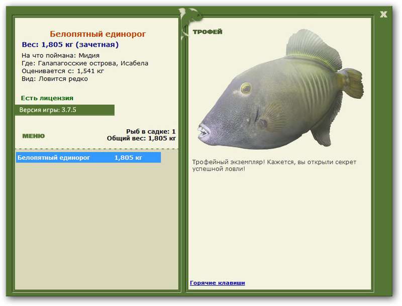This screenshot has height=306, width=402.
Task: Click the Есть лицензия label
Action: point(47,98)
